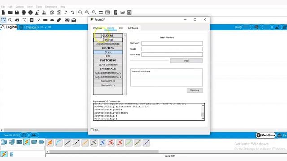Viewport: 287px width, 161px height.
Task: Configure Serial0/1/1 interface
Action: click(108, 85)
